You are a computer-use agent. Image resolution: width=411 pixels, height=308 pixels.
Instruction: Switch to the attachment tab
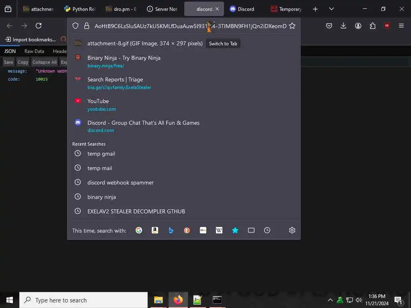pos(38,9)
